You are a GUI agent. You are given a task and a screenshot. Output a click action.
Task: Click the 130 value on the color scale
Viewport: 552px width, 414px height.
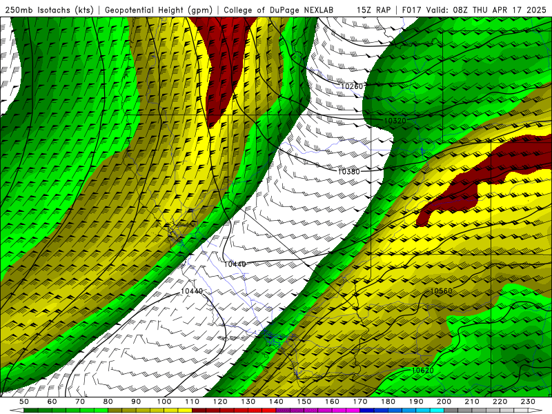point(248,402)
